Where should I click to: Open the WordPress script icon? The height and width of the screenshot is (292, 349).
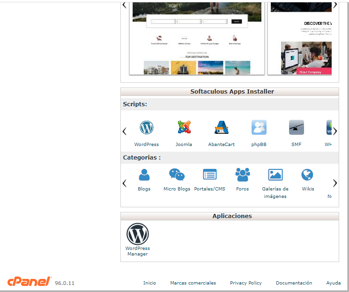click(x=147, y=128)
